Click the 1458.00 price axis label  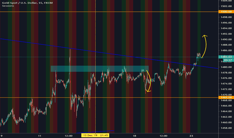(x=226, y=128)
